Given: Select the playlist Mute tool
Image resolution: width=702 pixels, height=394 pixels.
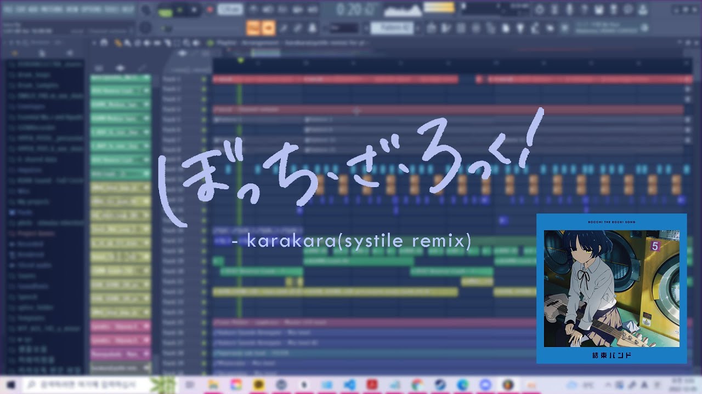Looking at the screenshot, I should click(148, 43).
